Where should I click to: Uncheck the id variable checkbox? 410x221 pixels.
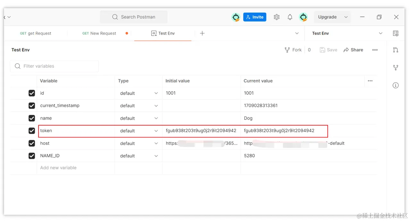[x=32, y=93]
